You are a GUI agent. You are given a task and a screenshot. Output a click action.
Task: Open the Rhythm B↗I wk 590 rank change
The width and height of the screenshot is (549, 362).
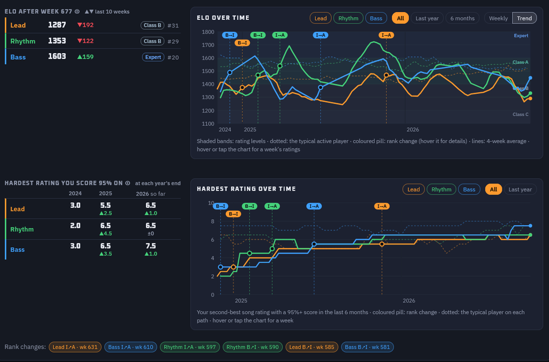coord(253,347)
